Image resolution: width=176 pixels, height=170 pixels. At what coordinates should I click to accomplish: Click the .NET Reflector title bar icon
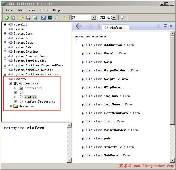[4, 4]
